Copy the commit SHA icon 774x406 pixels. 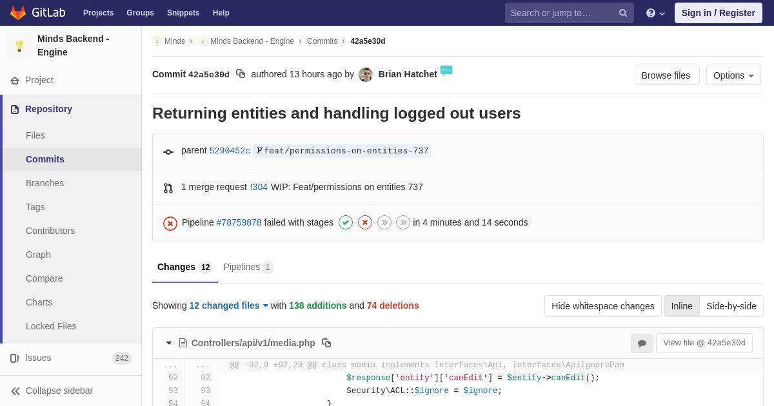pos(241,74)
